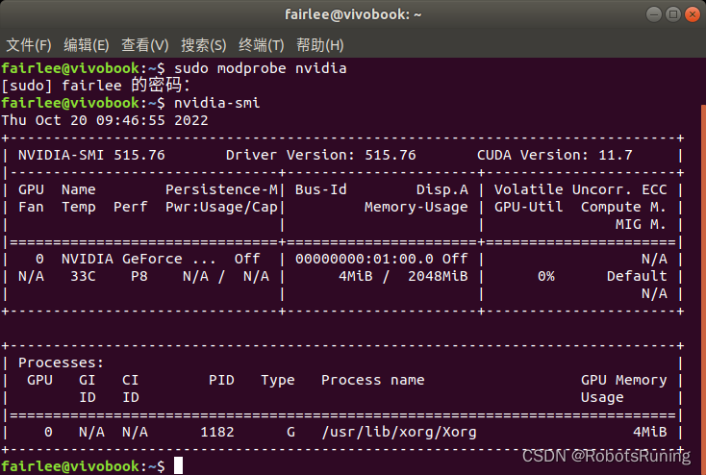The image size is (706, 475).
Task: Open the 编辑(E) menu
Action: 87,45
